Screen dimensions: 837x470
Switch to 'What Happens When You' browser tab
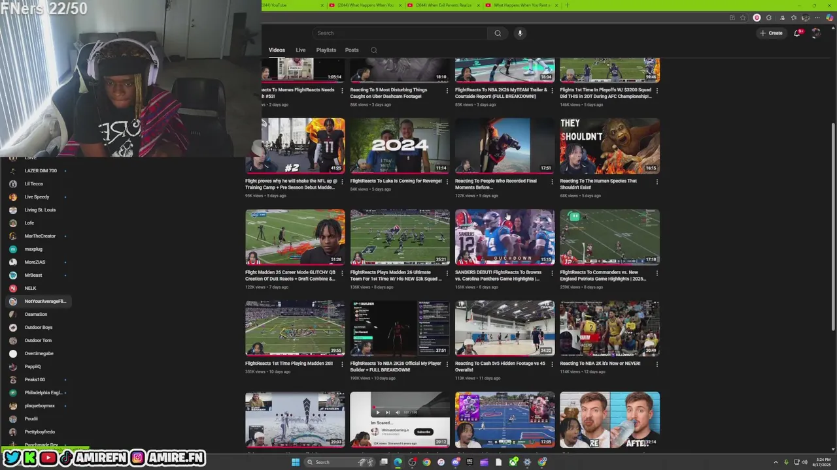366,5
